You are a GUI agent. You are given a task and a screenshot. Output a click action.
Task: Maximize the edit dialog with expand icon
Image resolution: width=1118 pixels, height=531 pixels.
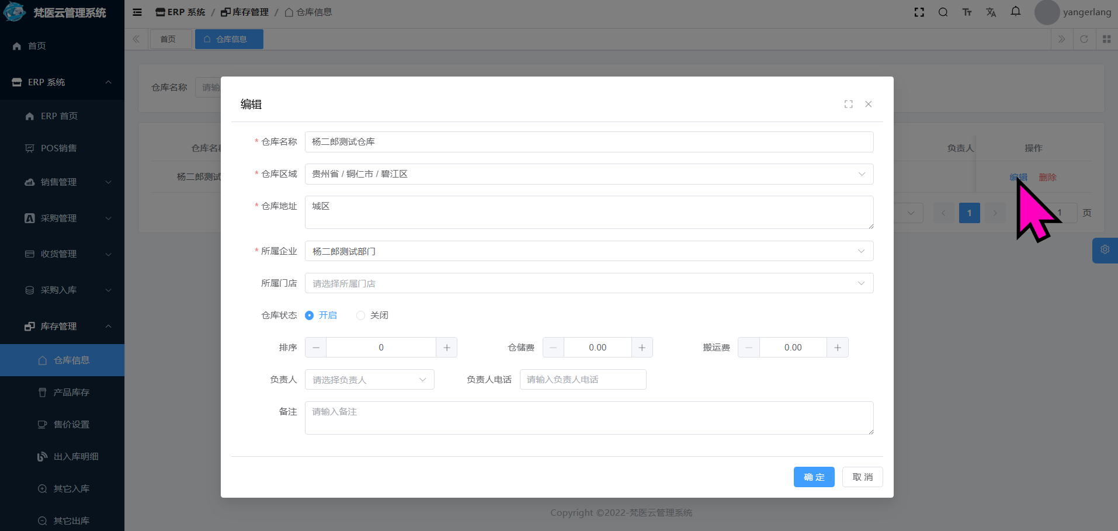848,104
